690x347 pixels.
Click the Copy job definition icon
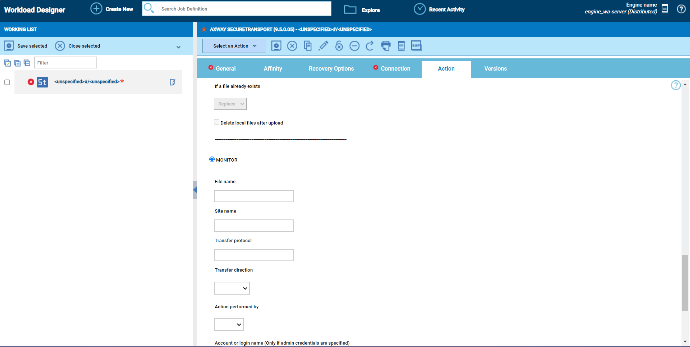pos(308,45)
